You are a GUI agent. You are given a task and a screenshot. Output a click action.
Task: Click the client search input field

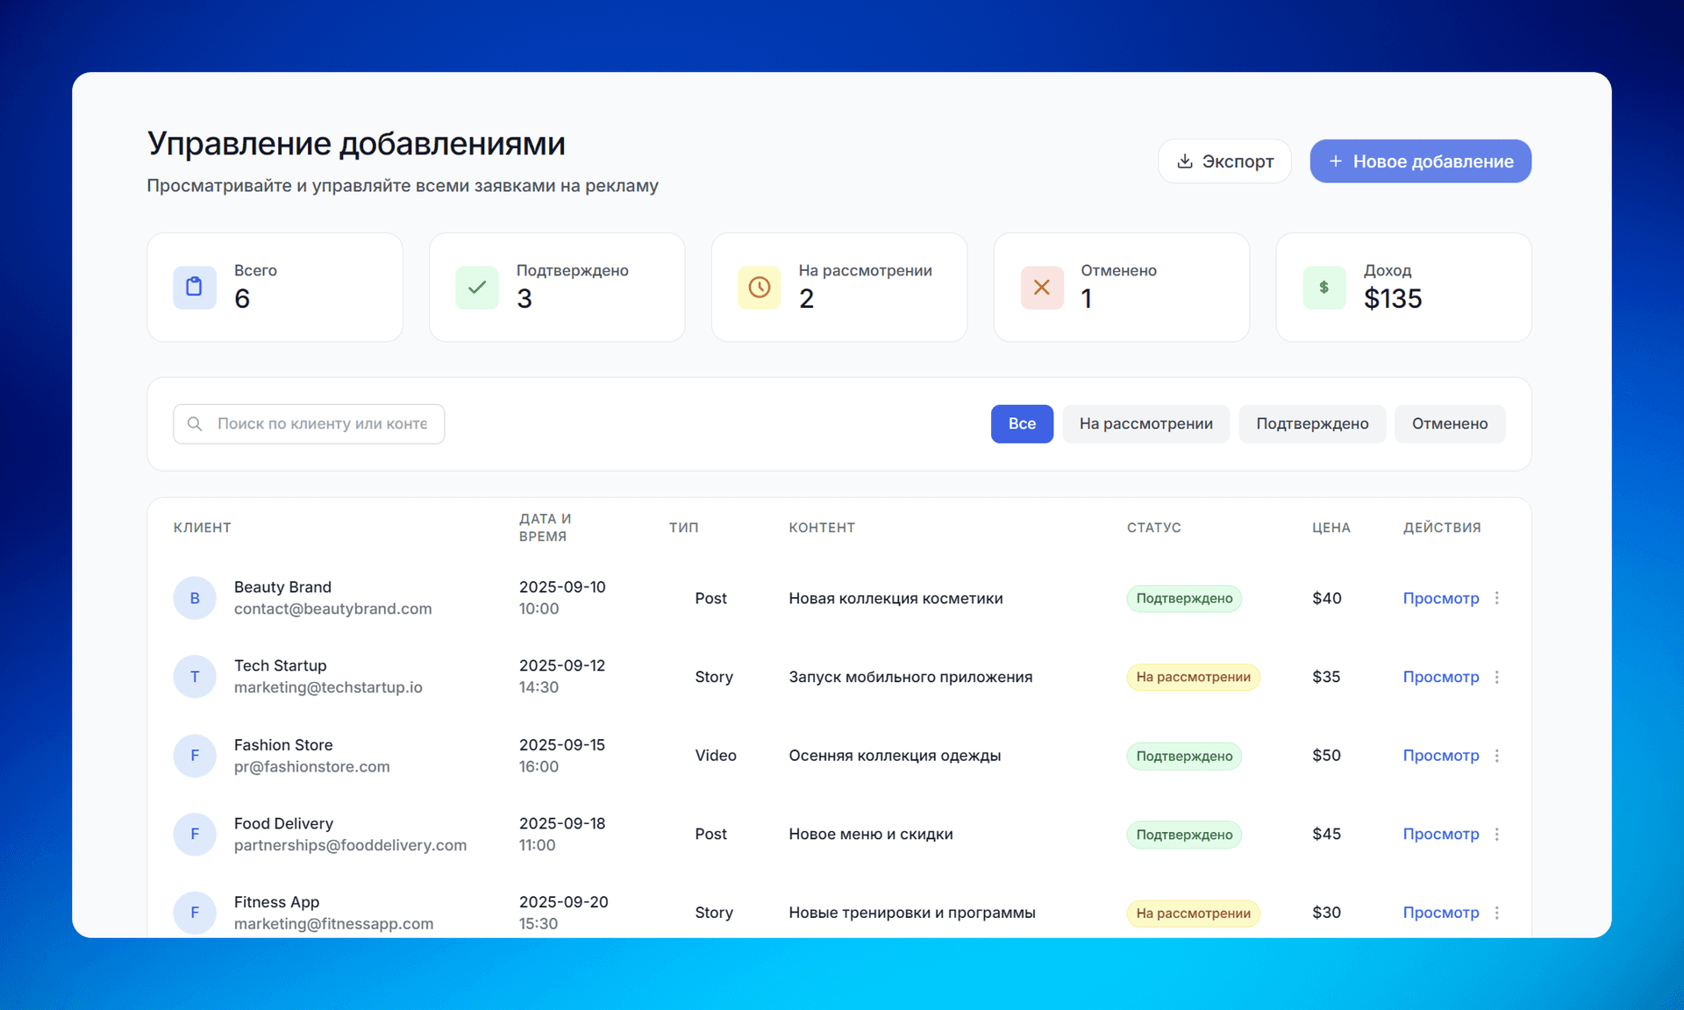point(322,424)
